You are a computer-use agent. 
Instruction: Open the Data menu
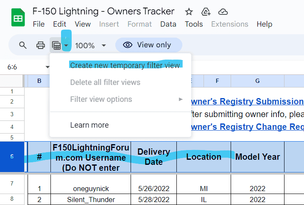click(168, 24)
